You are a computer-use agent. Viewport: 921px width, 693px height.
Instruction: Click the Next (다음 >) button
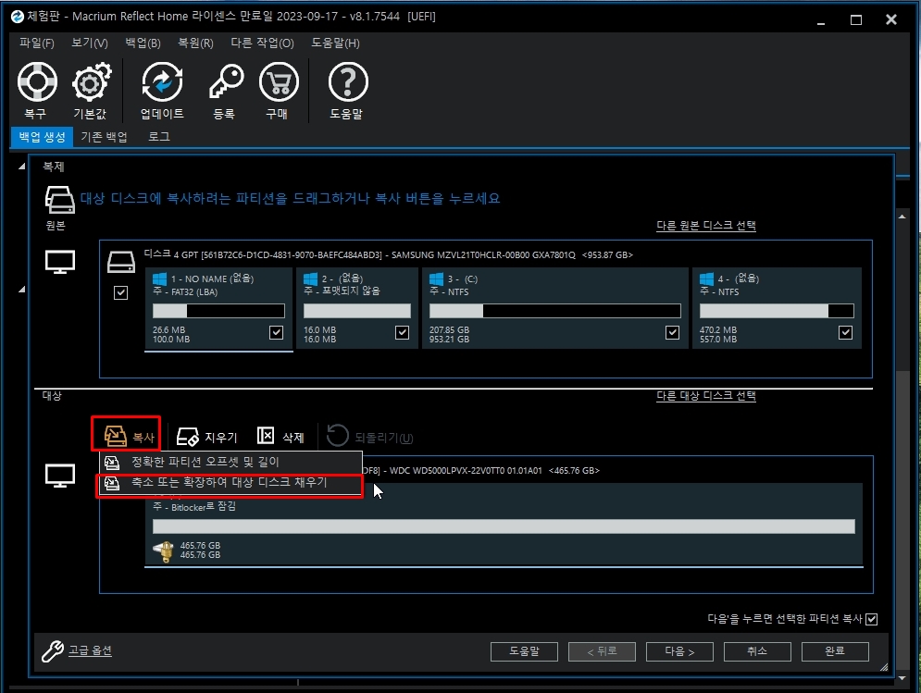point(679,651)
